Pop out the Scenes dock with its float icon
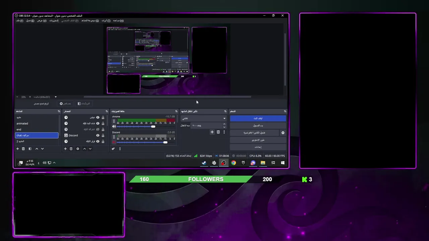429x241 pixels. pos(59,111)
